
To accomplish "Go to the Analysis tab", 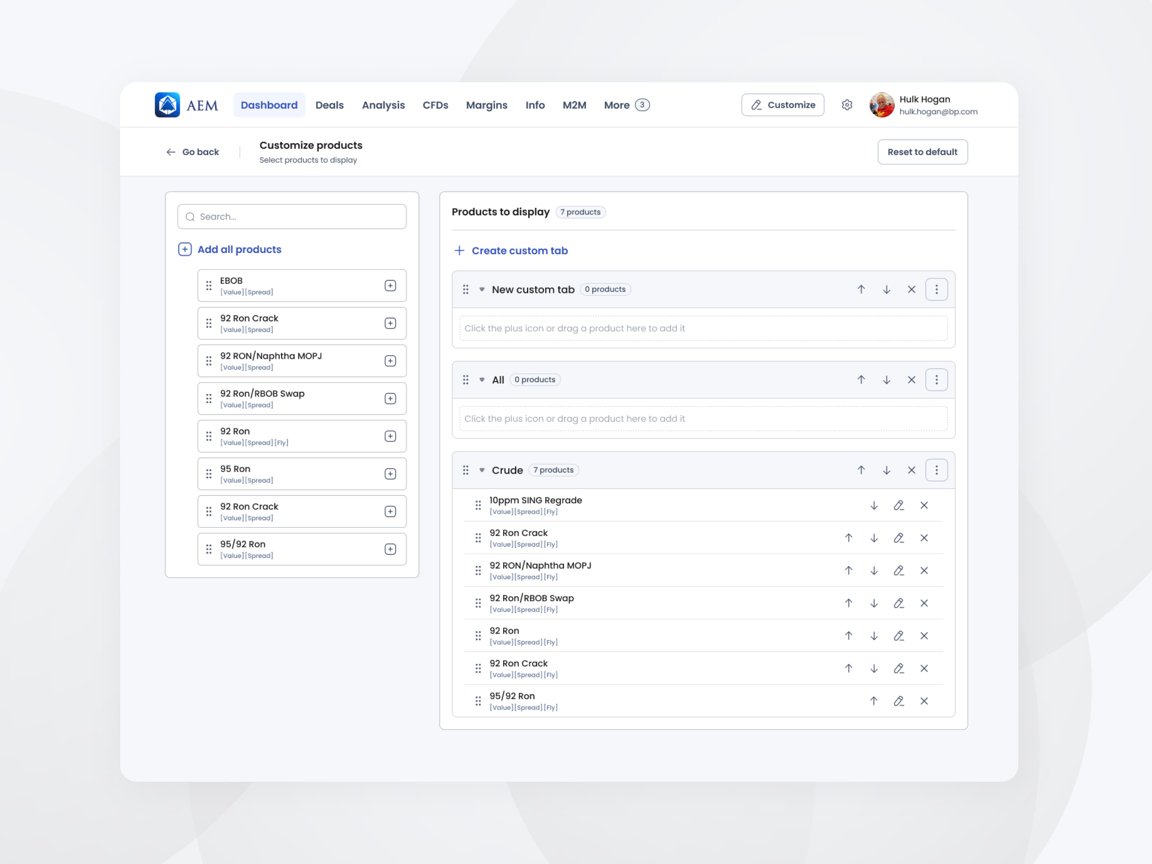I will (383, 105).
